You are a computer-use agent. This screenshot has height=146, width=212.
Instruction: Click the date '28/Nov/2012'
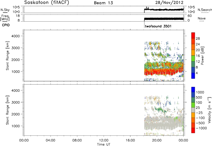click(169, 3)
